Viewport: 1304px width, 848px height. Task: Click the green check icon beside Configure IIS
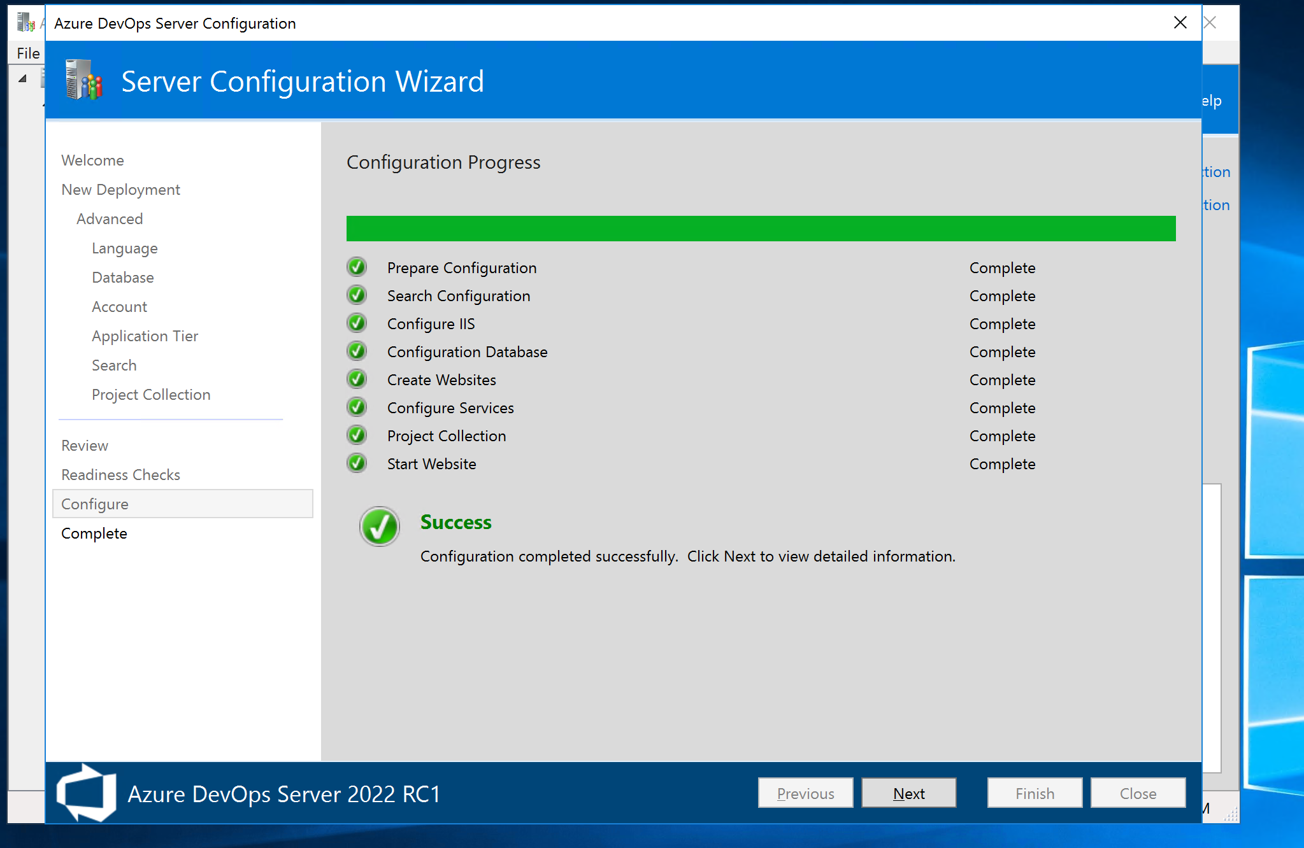(357, 323)
